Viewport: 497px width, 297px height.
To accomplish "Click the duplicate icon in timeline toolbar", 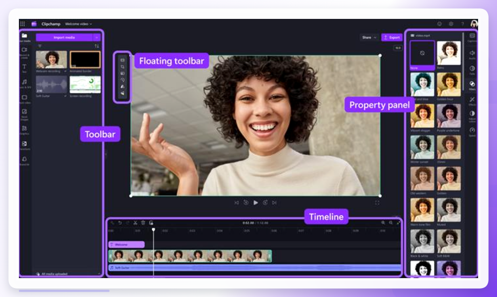I will point(151,223).
